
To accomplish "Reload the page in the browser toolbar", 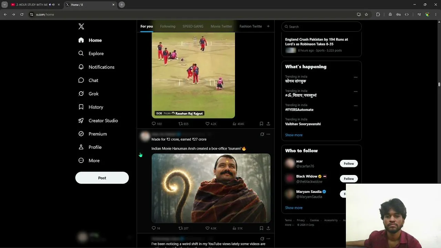I will pos(22,14).
